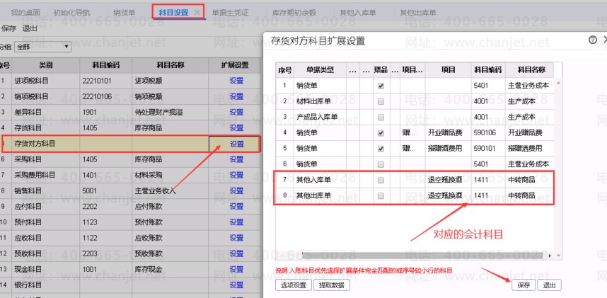Click the 单据类型 column header in dialog
This screenshot has width=607, height=298.
[320, 70]
